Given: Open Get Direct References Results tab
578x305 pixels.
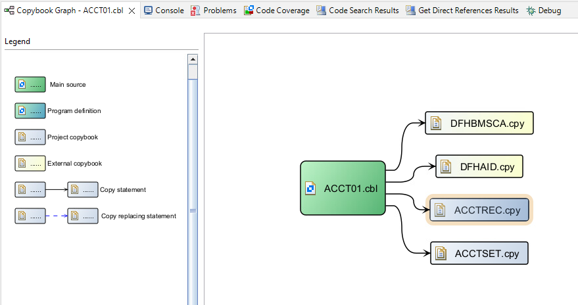Looking at the screenshot, I should [x=462, y=11].
